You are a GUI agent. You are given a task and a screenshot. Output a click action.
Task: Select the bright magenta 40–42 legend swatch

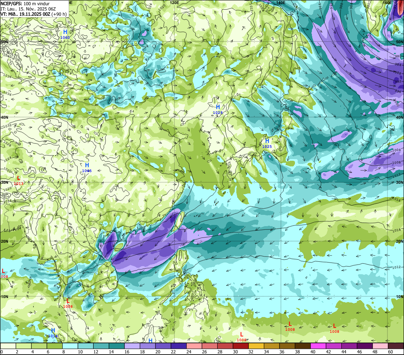click(x=318, y=346)
